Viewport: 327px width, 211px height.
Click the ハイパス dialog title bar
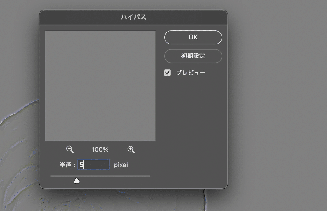[x=134, y=17]
